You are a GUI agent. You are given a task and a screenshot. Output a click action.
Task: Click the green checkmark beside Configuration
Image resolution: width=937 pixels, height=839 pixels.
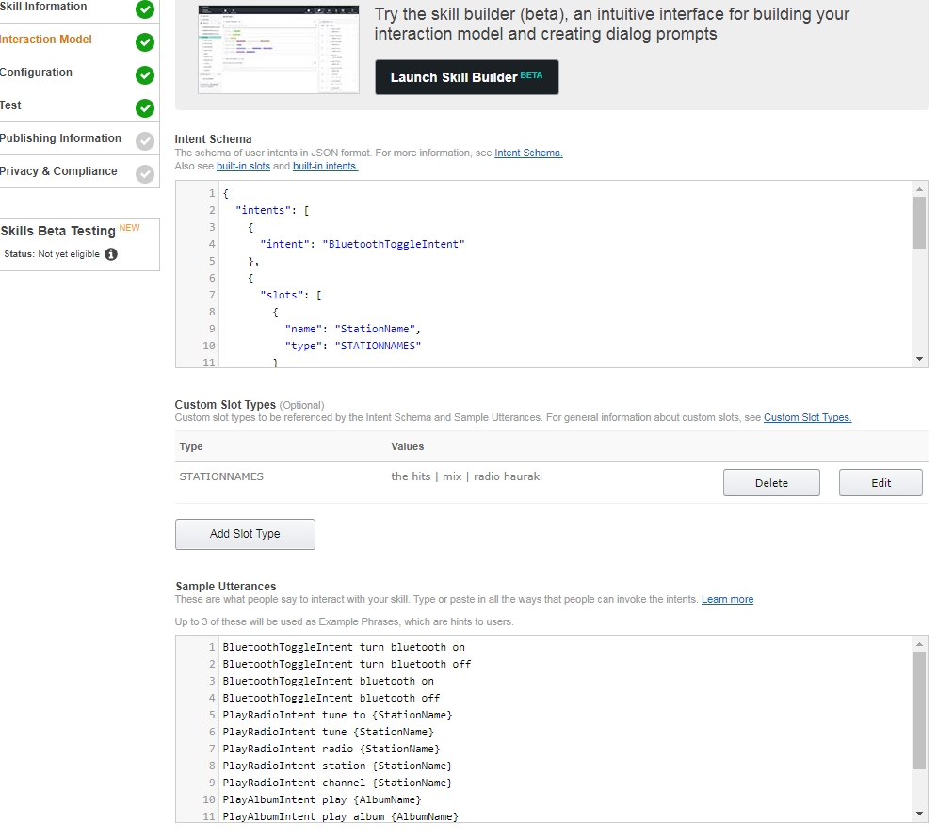click(x=144, y=75)
